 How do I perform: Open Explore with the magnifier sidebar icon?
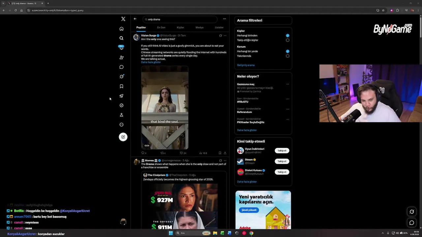coord(121,38)
